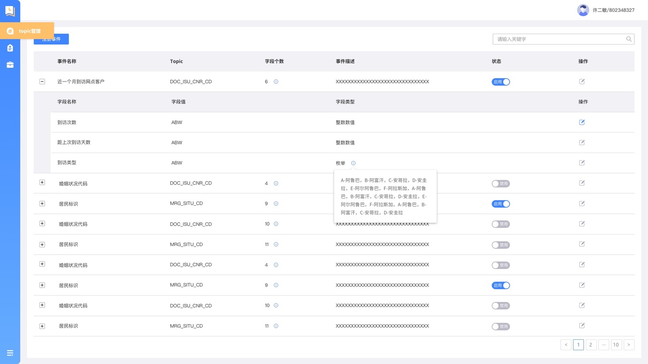648x364 pixels.
Task: Disable the first 居民标识 9-field status switch
Action: (500, 204)
